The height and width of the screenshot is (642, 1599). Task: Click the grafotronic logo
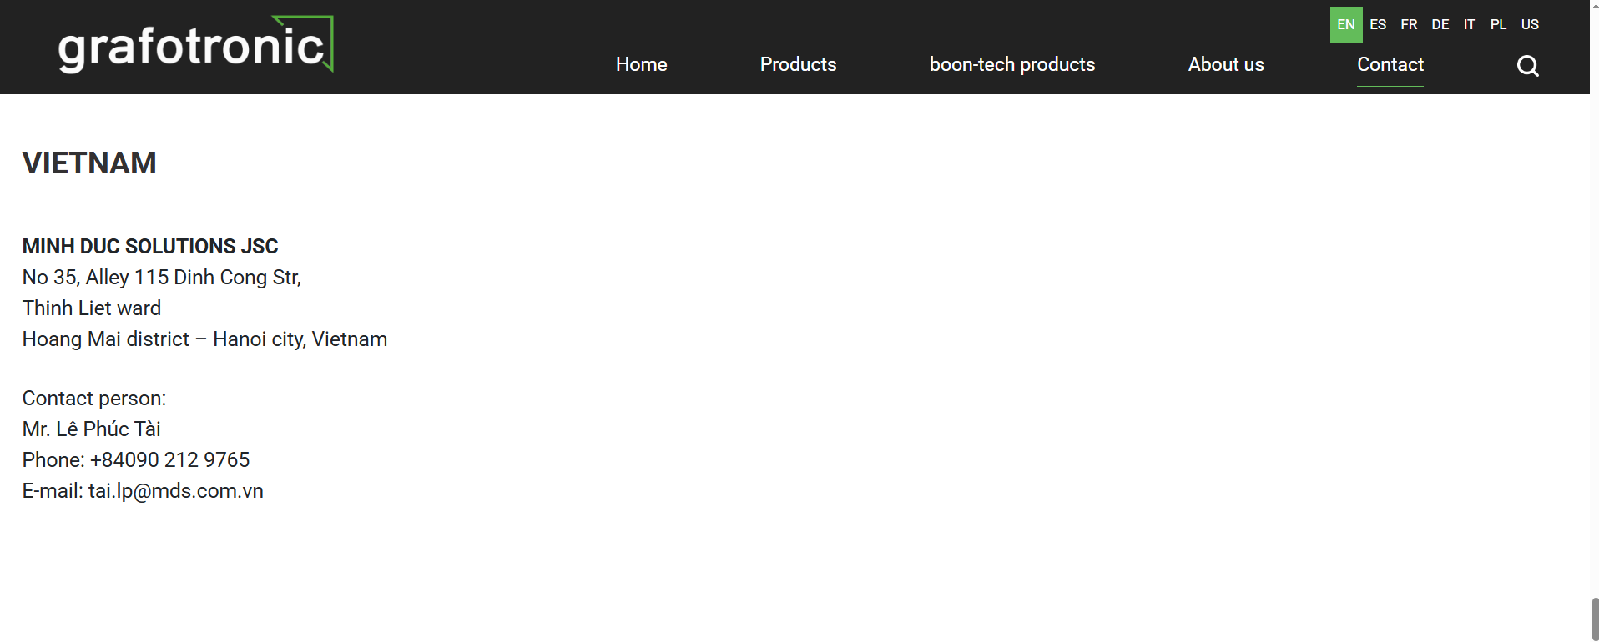pos(195,45)
